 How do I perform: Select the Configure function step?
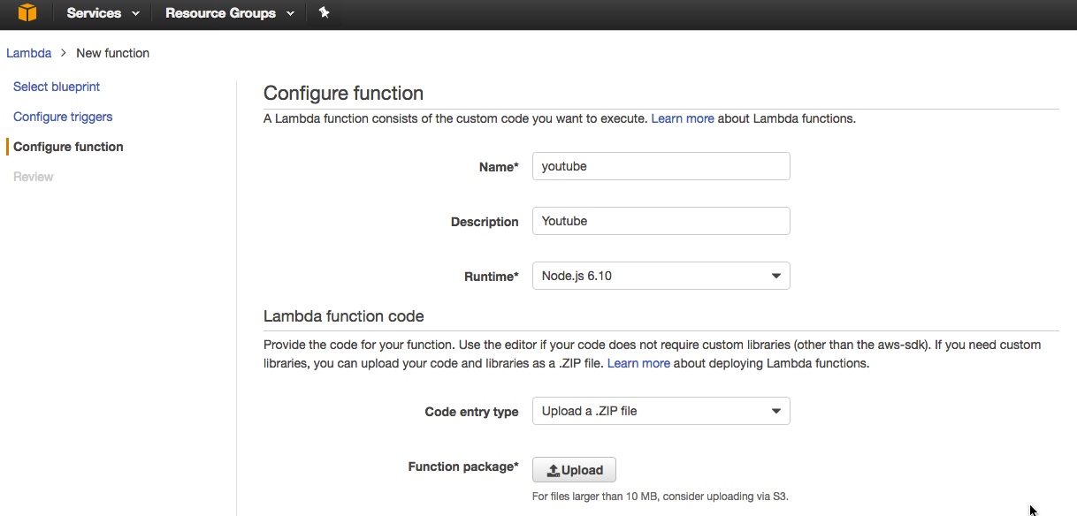tap(68, 147)
